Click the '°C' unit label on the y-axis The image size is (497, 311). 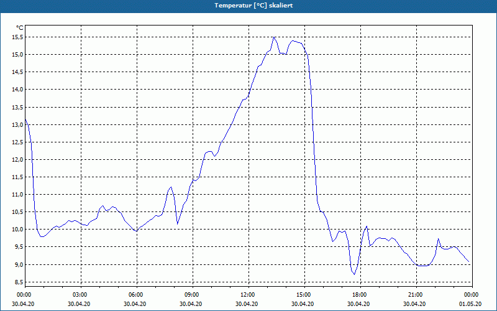[20, 28]
